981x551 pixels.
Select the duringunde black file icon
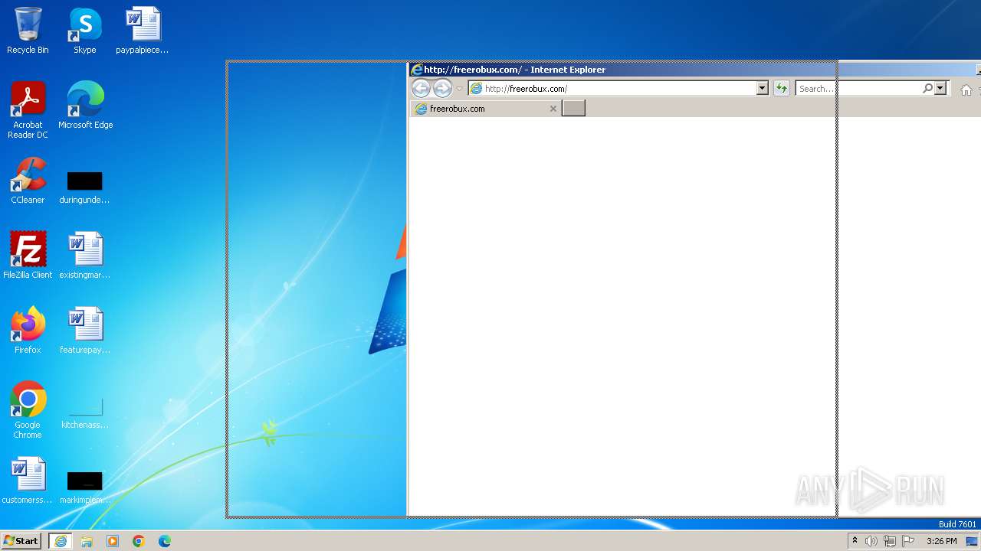coord(84,187)
